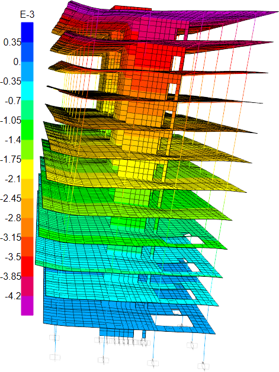Click the magenta legend swatch at bottom

click(27, 306)
